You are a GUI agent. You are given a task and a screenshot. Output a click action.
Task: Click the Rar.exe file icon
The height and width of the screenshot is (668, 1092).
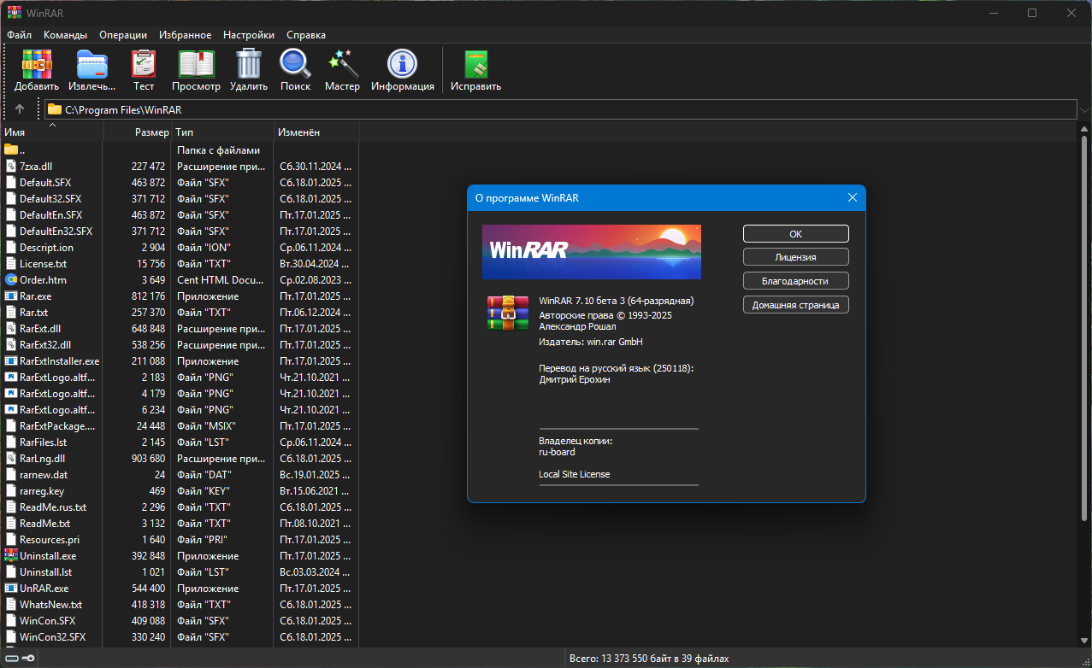[11, 296]
